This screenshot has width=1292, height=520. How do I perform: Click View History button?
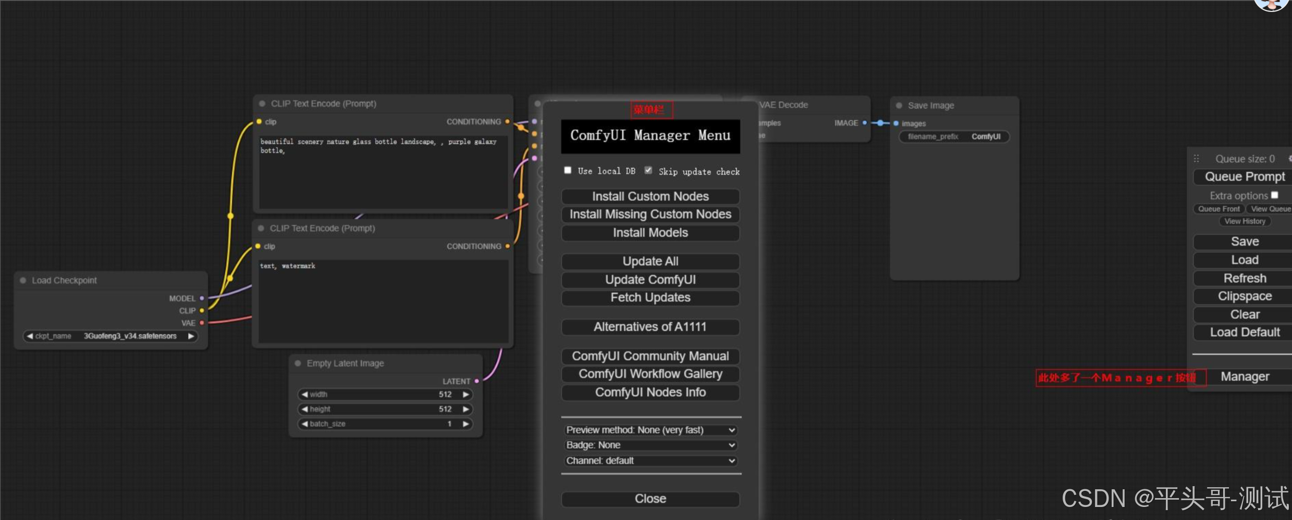pyautogui.click(x=1245, y=221)
